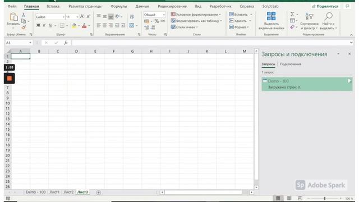Switch to Данные ribbon tab
Image resolution: width=359 pixels, height=202 pixels.
coord(142,6)
